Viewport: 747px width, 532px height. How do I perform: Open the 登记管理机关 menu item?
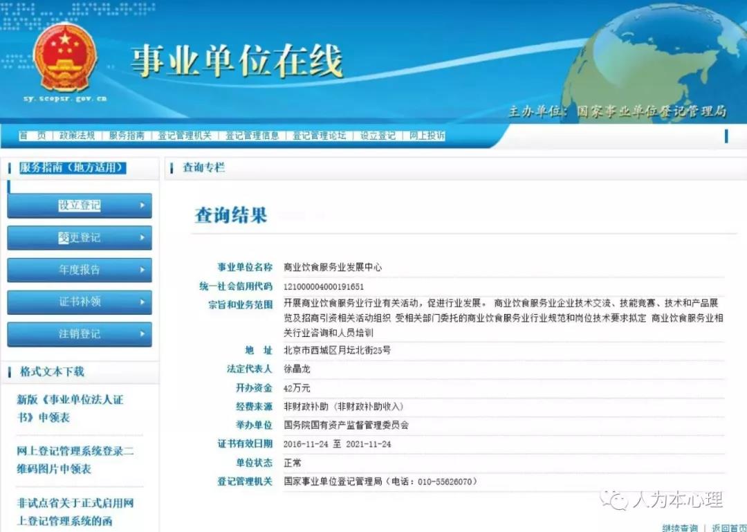tap(185, 136)
